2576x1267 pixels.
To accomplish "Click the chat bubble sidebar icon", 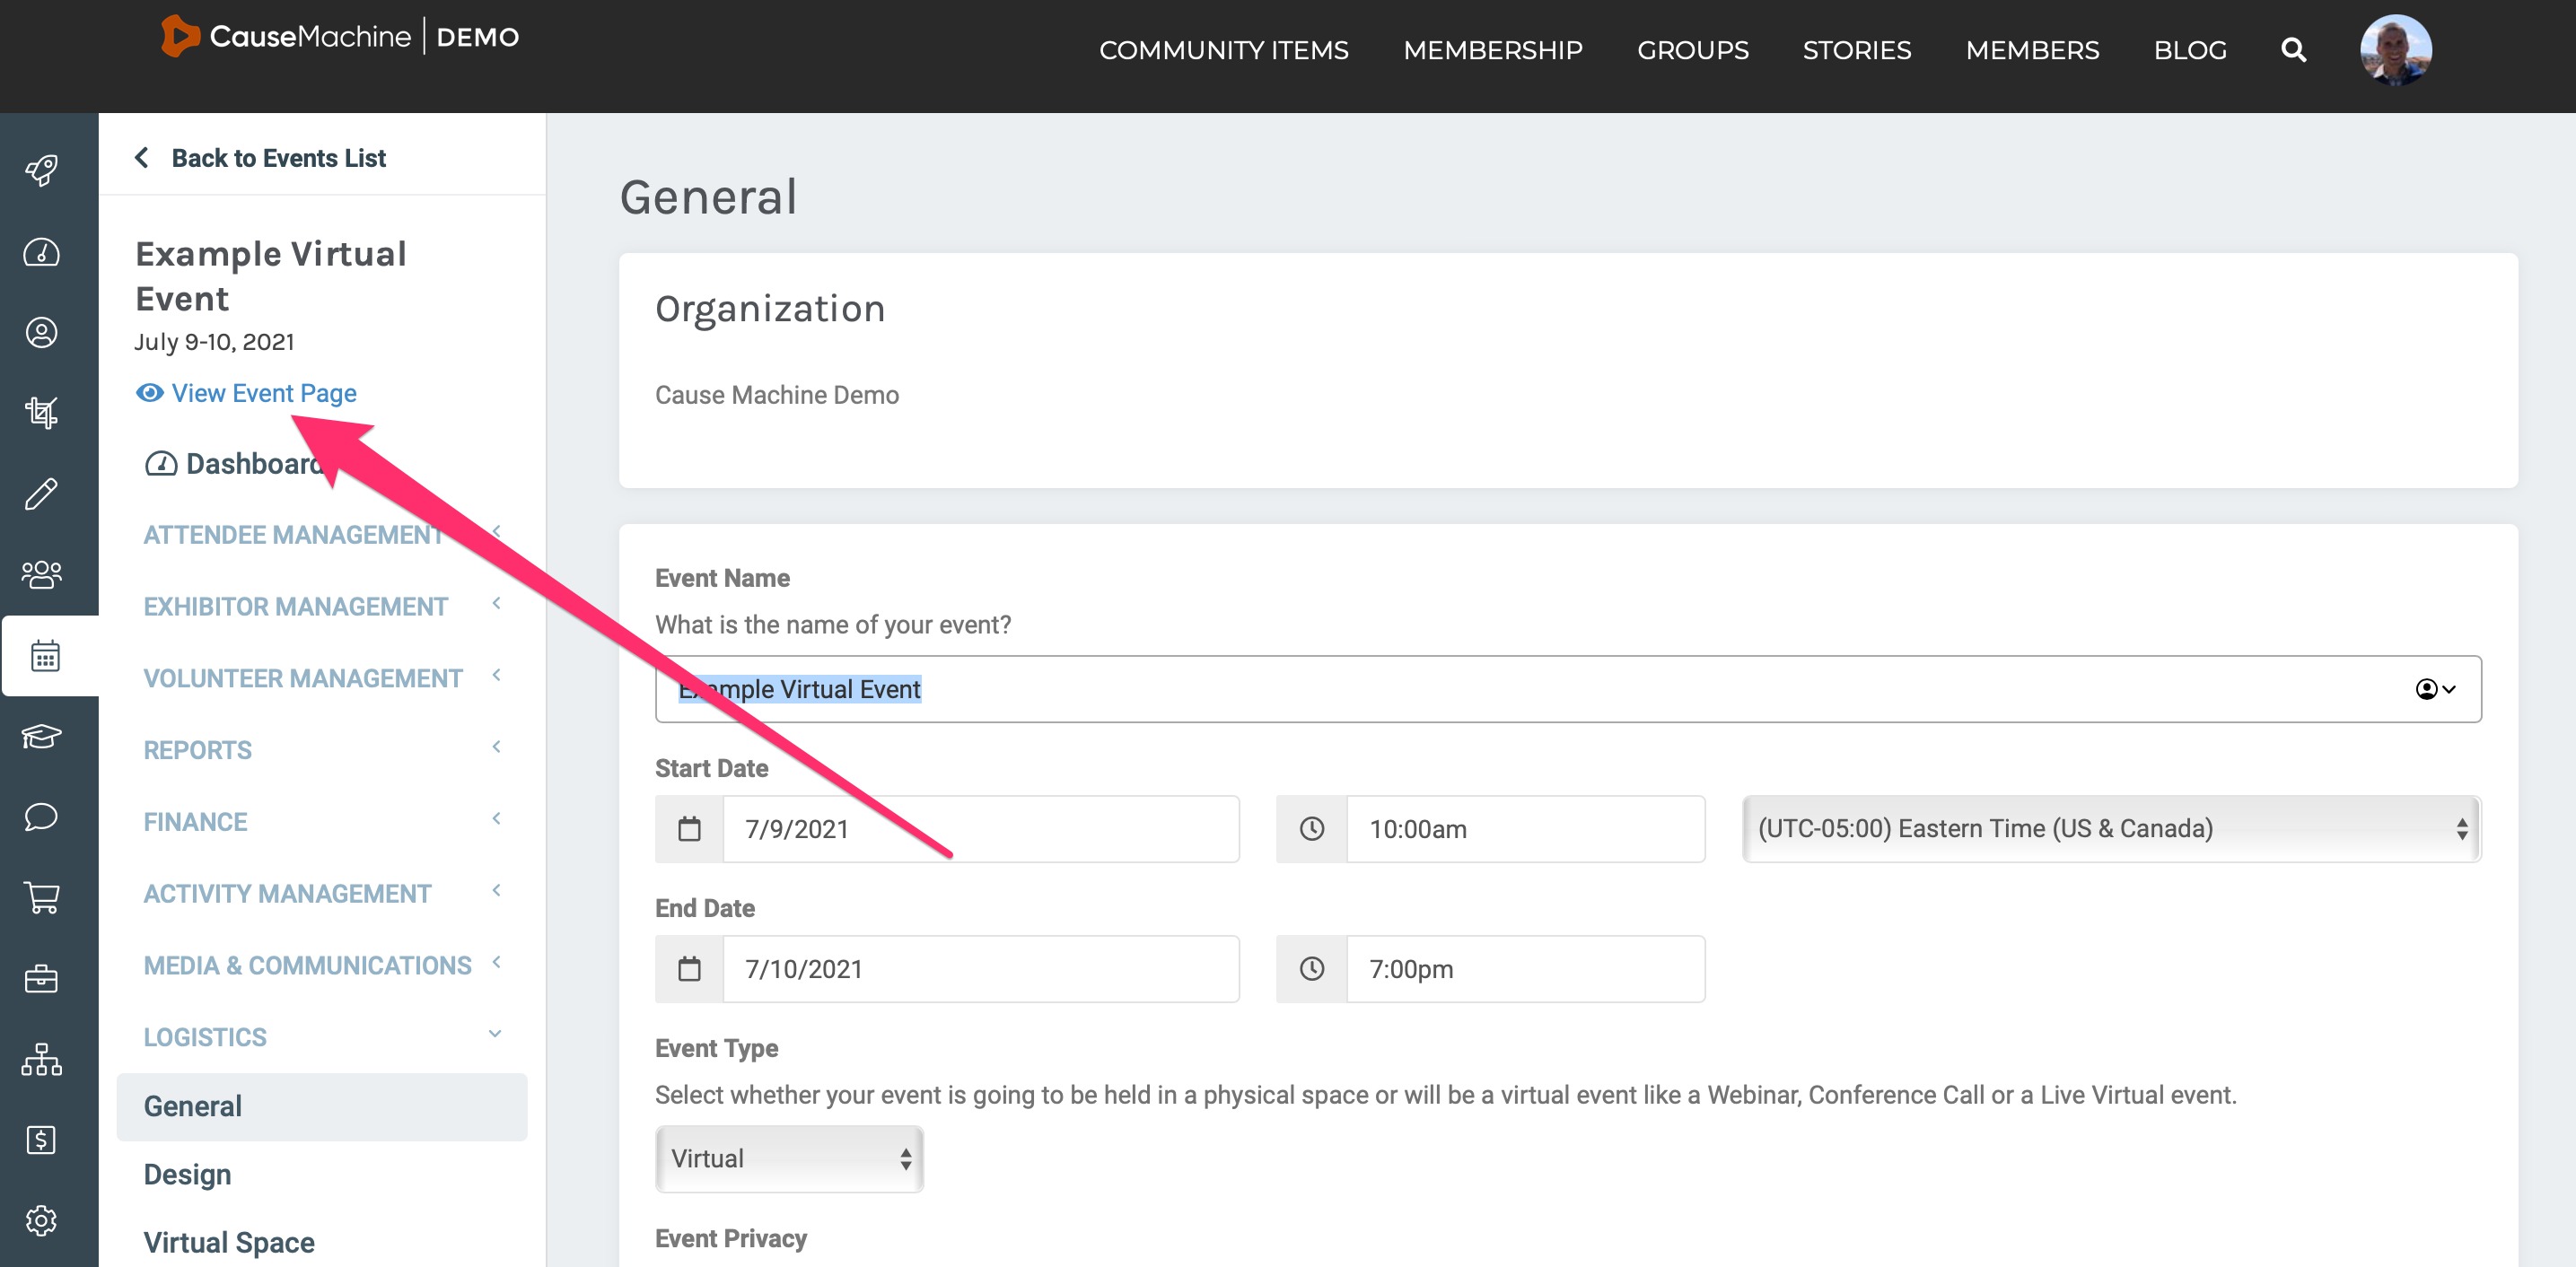I will [42, 817].
